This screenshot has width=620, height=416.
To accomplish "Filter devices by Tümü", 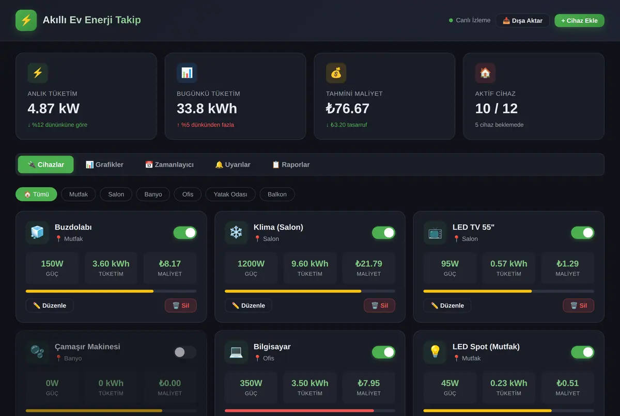I will click(x=36, y=194).
